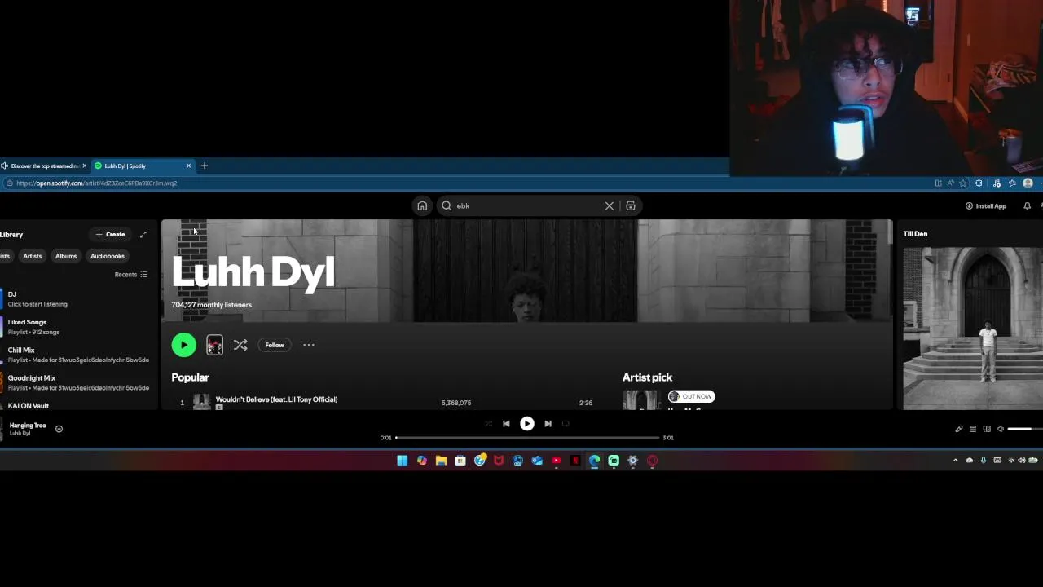Open browser read aloud icon

tap(951, 183)
